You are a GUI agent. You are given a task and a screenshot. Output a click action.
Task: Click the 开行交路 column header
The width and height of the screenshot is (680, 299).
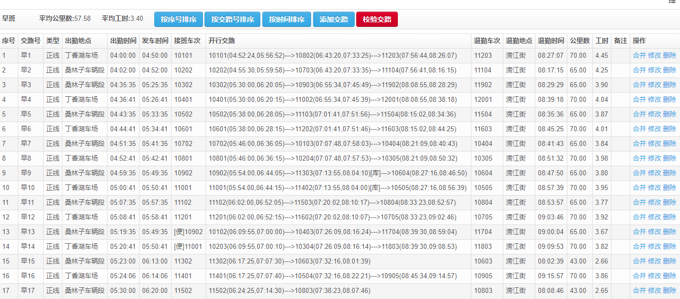222,41
